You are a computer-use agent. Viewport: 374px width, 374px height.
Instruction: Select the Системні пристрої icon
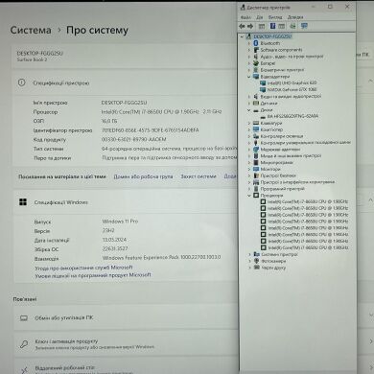(x=256, y=254)
